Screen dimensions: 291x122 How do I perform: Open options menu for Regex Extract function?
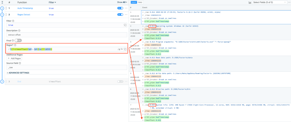pos(126,14)
